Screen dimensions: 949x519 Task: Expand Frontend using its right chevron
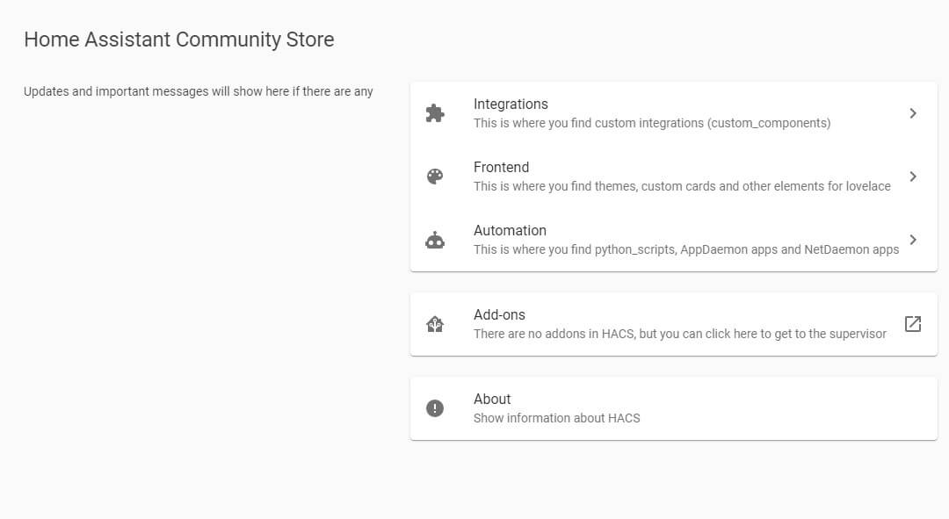[913, 177]
